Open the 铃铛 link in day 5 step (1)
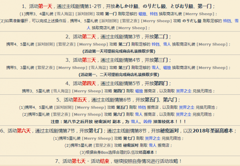 pos(142,107)
